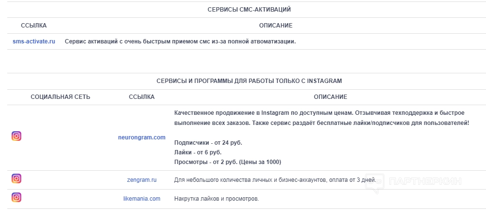
Task: Click the Instagram icon beside neurongram.com
Action: point(16,136)
